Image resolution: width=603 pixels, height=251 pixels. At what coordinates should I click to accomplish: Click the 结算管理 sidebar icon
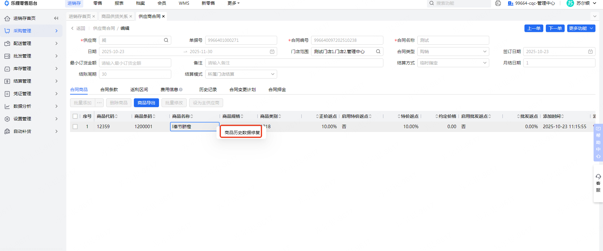pos(7,81)
